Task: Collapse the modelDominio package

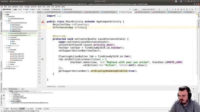Action: pos(7,40)
